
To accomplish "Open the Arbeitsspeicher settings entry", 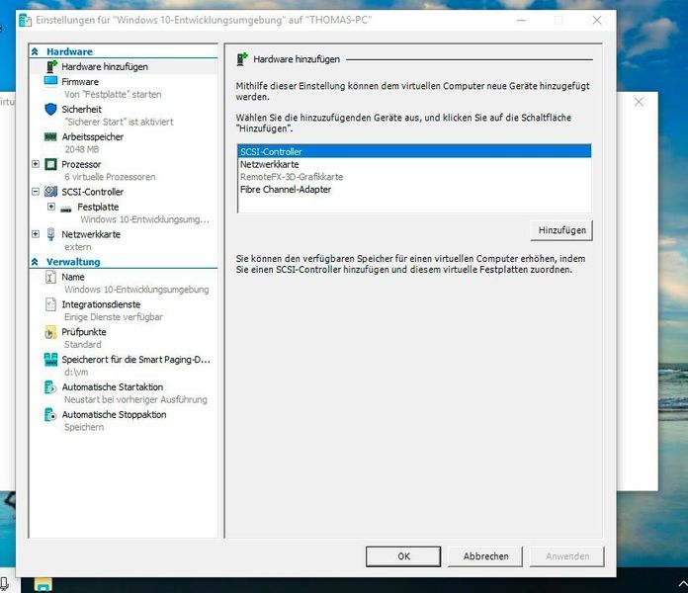I will 92,136.
